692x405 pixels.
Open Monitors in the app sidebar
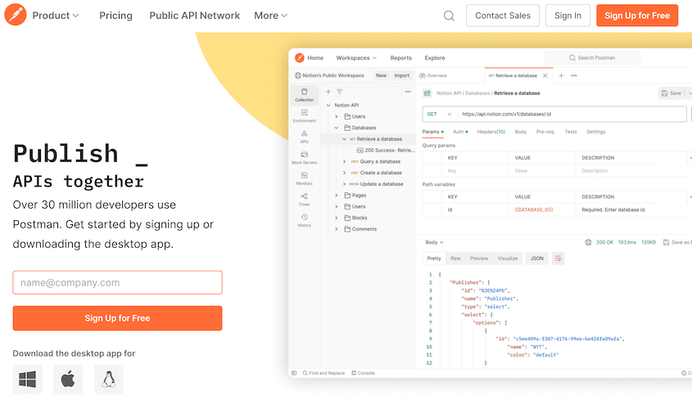click(x=304, y=178)
